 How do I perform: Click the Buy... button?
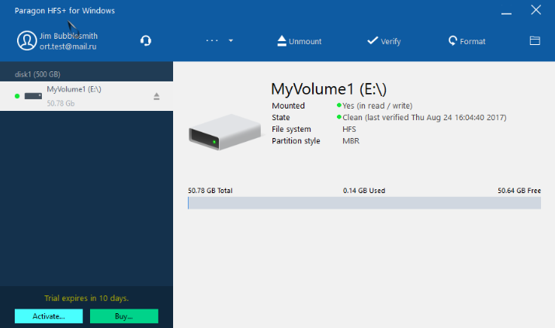124,316
